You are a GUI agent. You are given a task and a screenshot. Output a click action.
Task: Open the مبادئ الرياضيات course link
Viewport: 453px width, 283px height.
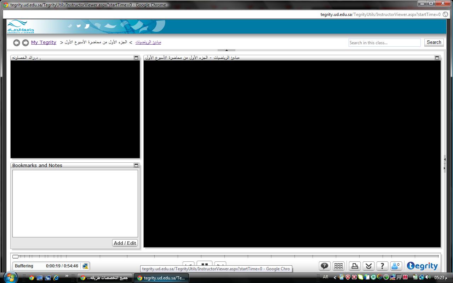tap(148, 42)
